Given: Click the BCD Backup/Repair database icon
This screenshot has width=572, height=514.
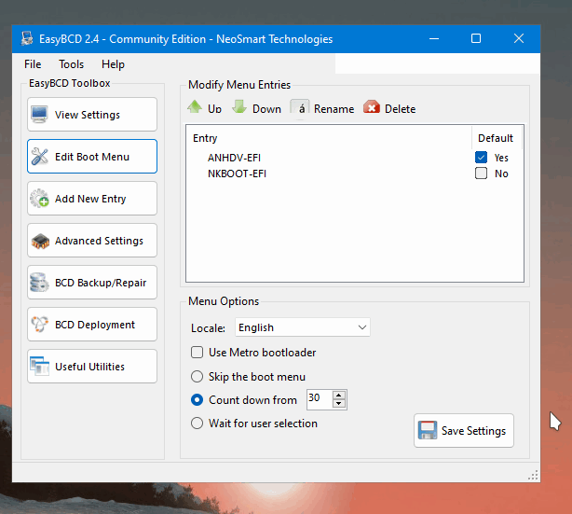Looking at the screenshot, I should 39,283.
